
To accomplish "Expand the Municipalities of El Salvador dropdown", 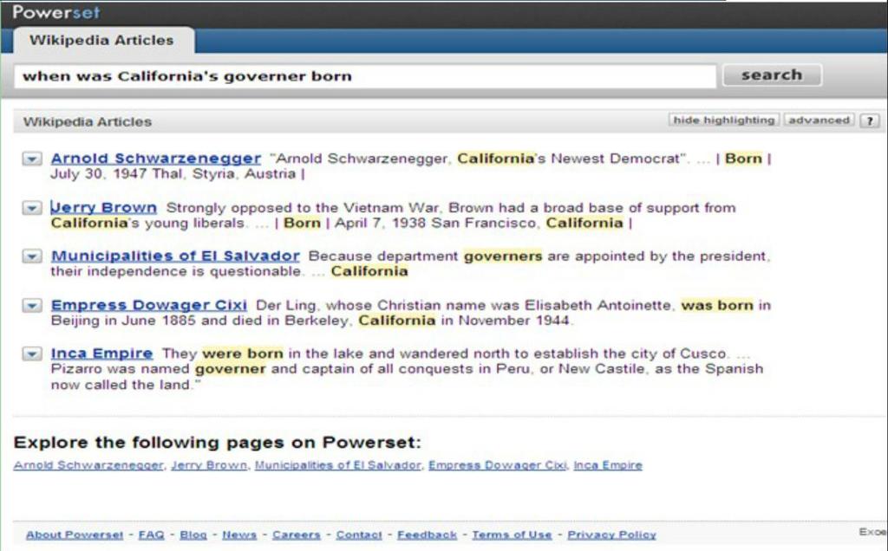I will point(32,256).
